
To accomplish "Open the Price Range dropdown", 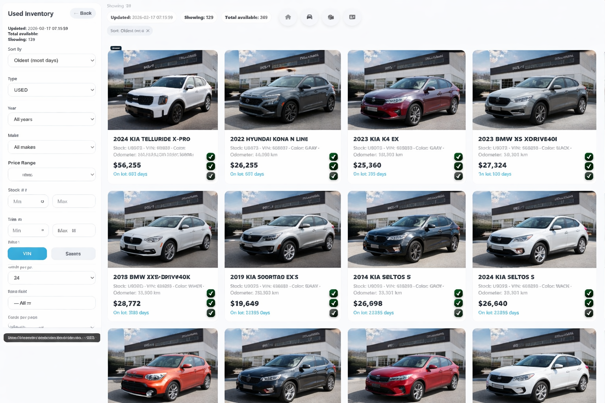I will tap(52, 175).
